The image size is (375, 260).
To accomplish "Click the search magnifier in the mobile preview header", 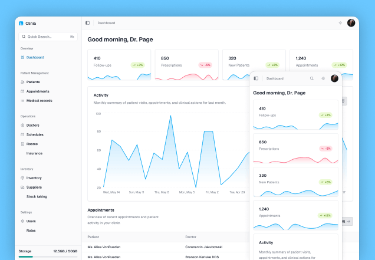I will tap(312, 78).
